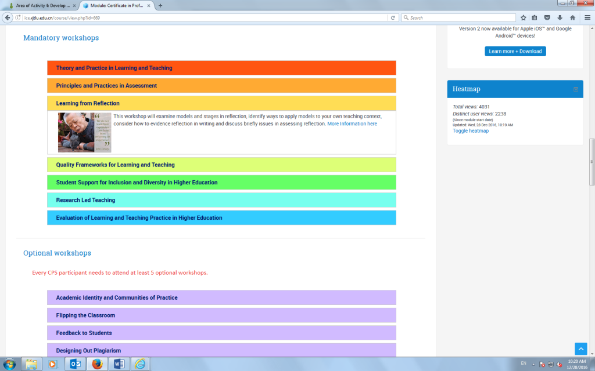595x371 pixels.
Task: Collapse the Learning from Reflection section
Action: (88, 103)
